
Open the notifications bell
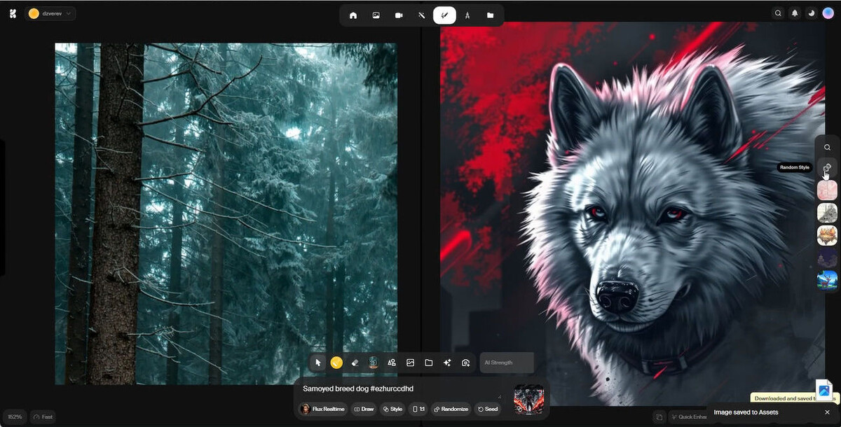pos(795,13)
